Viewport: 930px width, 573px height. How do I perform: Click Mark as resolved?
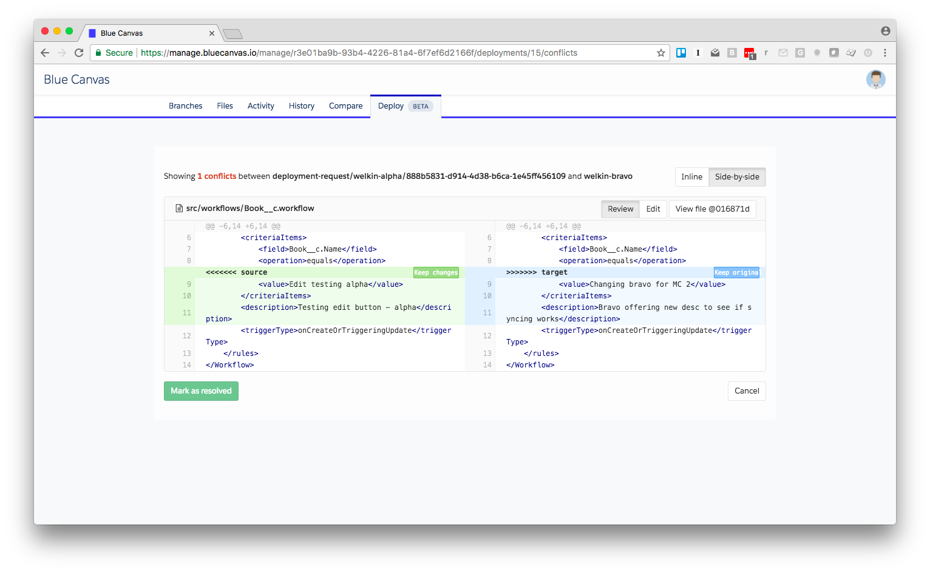click(201, 390)
